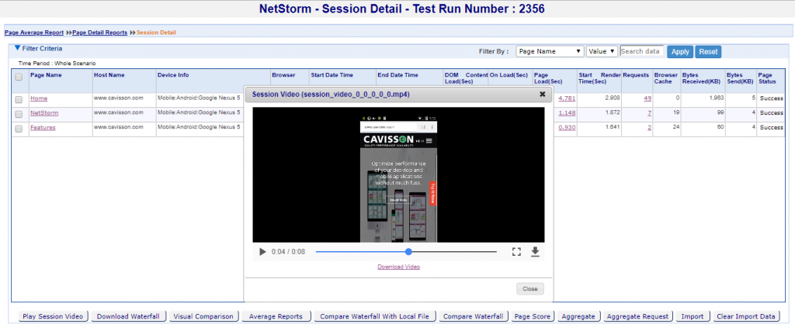Click the Close button in video dialog
The width and height of the screenshot is (795, 331).
click(529, 288)
